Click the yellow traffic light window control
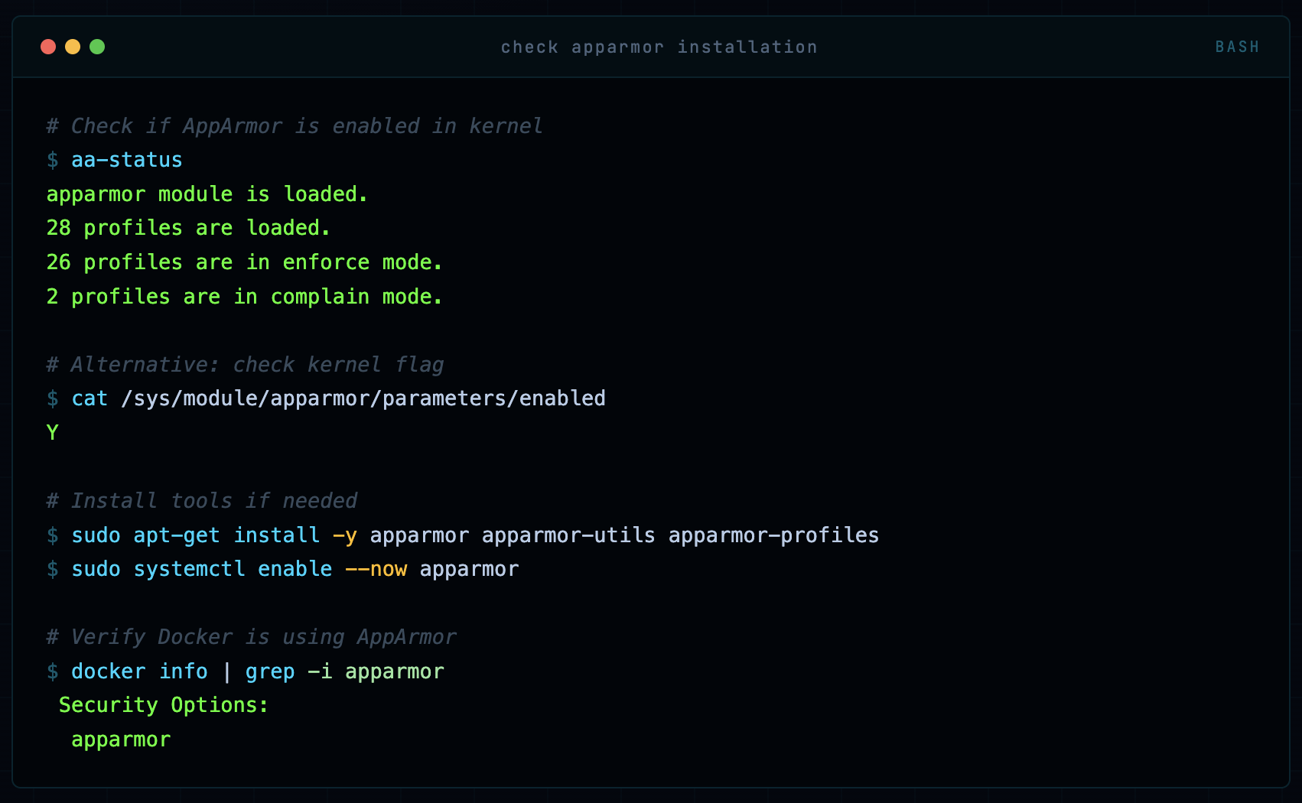The image size is (1302, 803). click(x=73, y=47)
